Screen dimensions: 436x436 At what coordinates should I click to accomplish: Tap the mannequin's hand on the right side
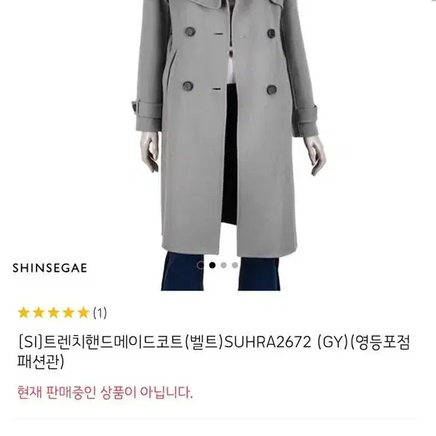pyautogui.click(x=315, y=155)
